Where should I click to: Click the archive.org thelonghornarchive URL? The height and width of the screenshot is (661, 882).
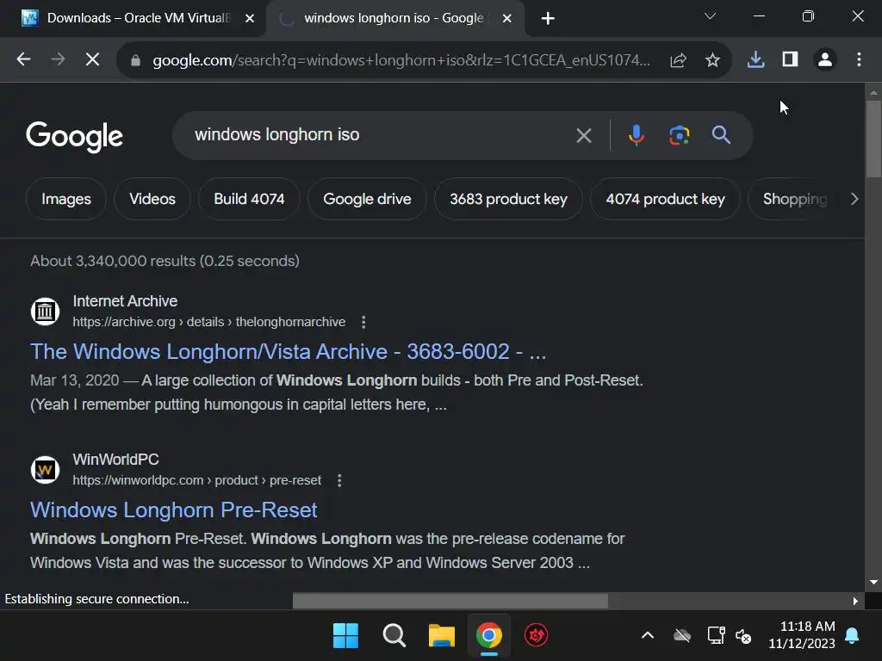point(208,322)
